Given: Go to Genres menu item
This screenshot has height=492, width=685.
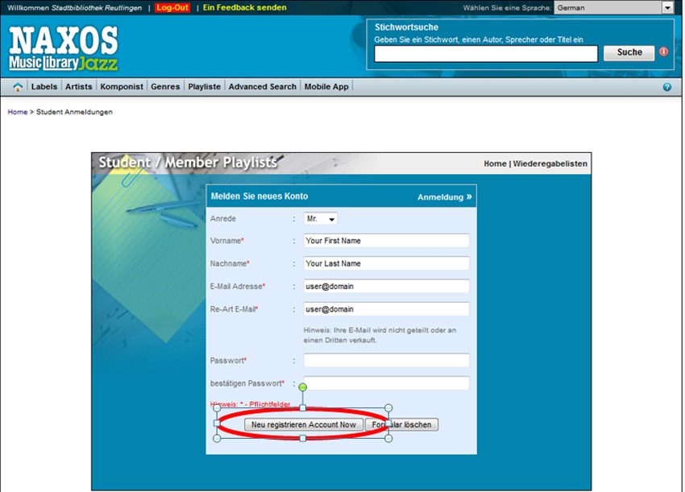Looking at the screenshot, I should tap(165, 87).
